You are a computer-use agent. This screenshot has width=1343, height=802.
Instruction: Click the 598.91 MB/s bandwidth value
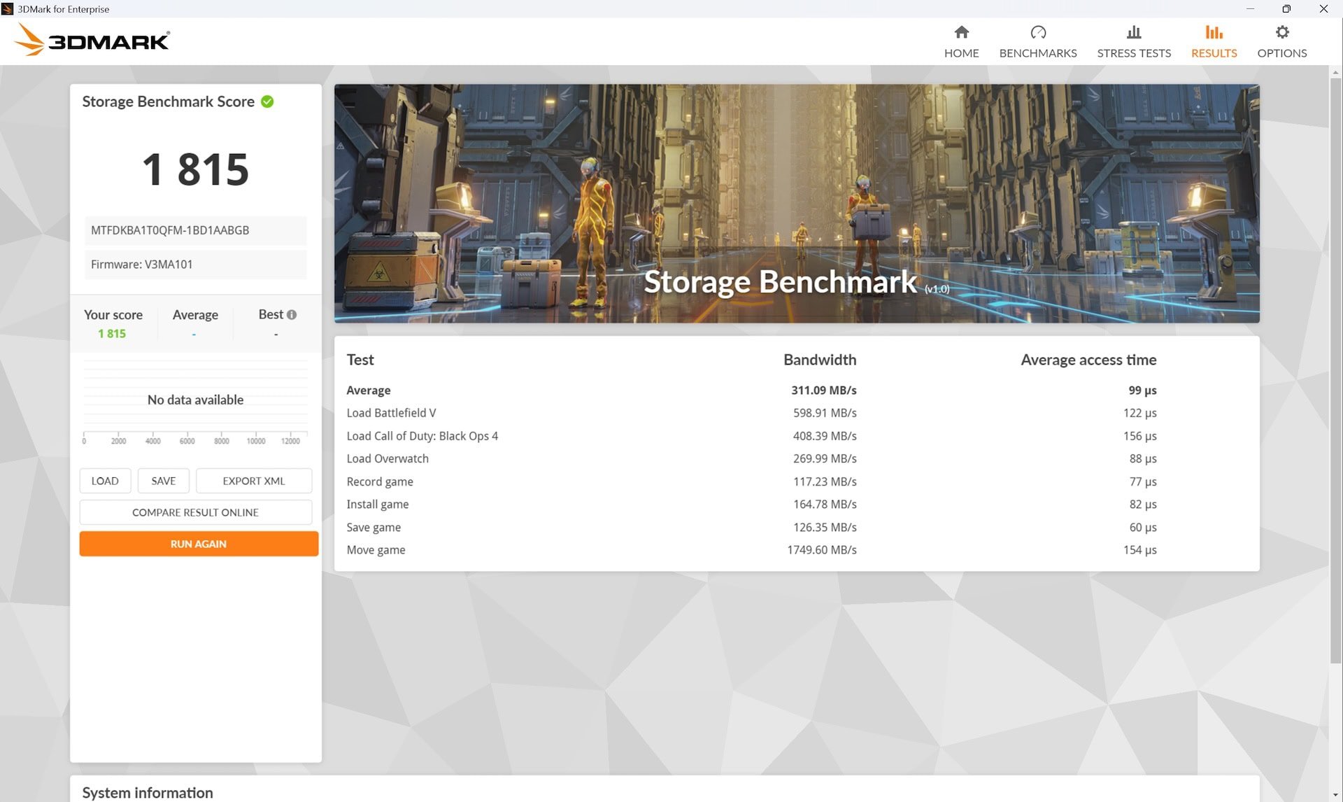pos(825,413)
